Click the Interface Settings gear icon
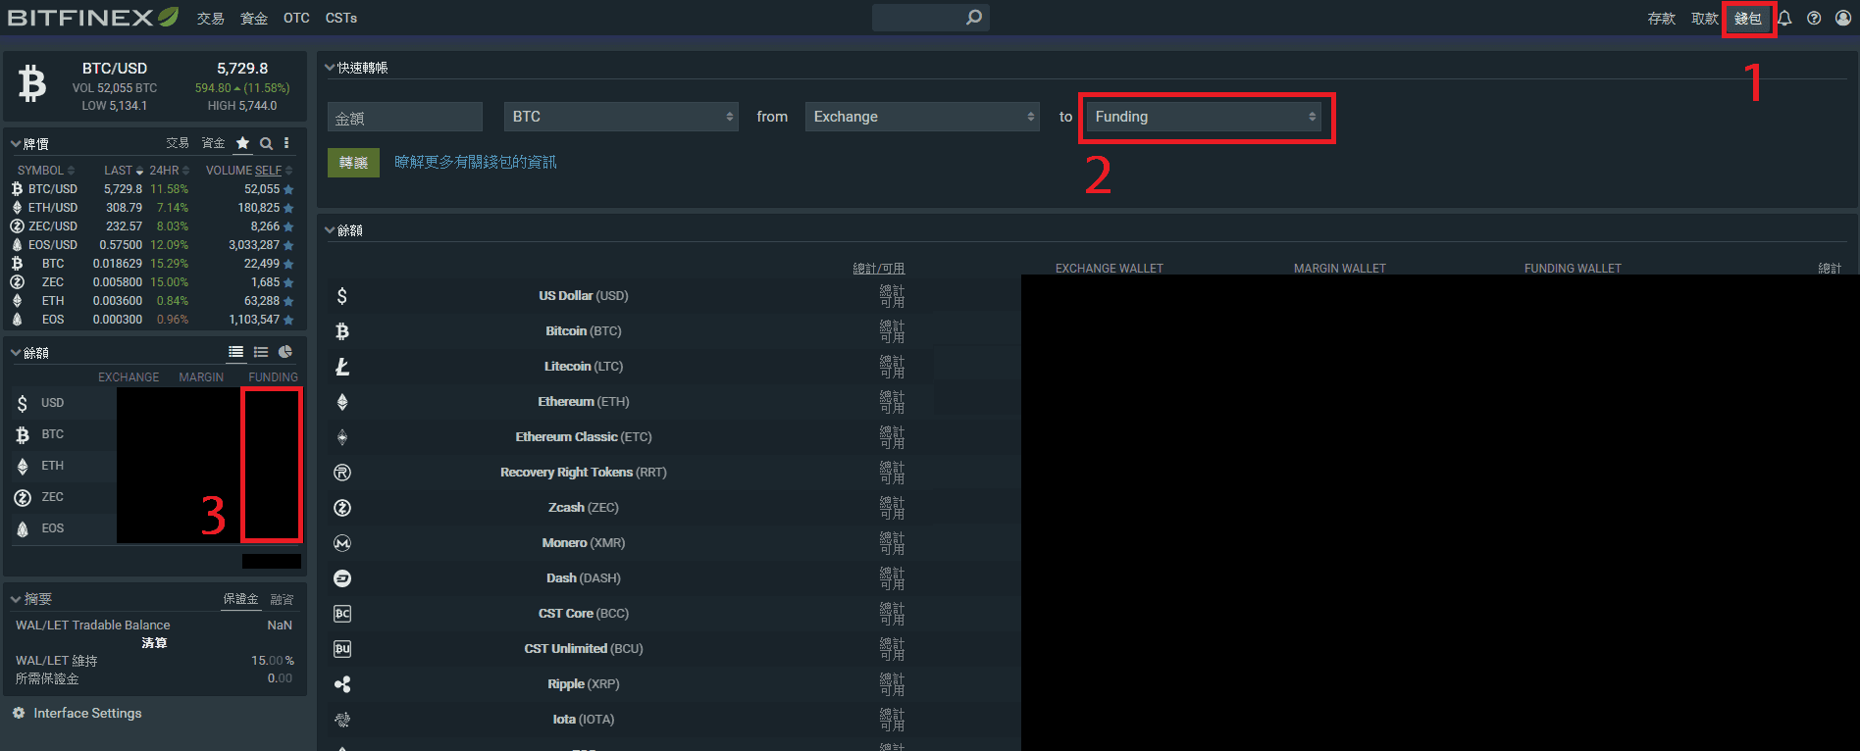Screen dimensions: 1860x751 coord(19,714)
